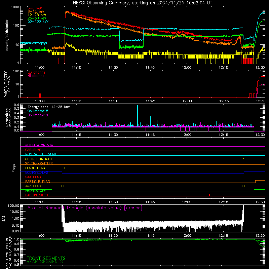Image resolution: width=269 pixels, height=269 pixels.
Task: Click the "SAA FLAG" label
Action: 33,177
